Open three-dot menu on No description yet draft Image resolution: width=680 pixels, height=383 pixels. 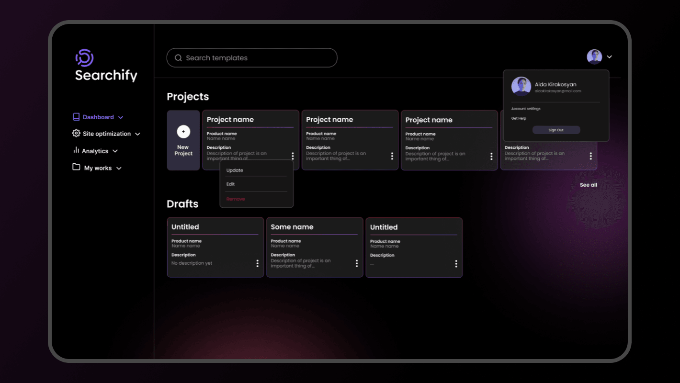257,263
